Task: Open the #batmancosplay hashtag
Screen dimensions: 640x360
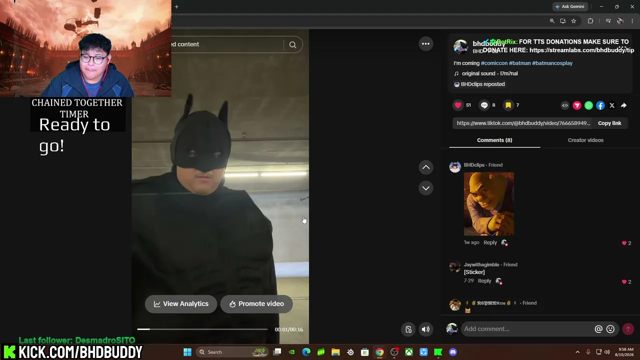Action: (552, 63)
